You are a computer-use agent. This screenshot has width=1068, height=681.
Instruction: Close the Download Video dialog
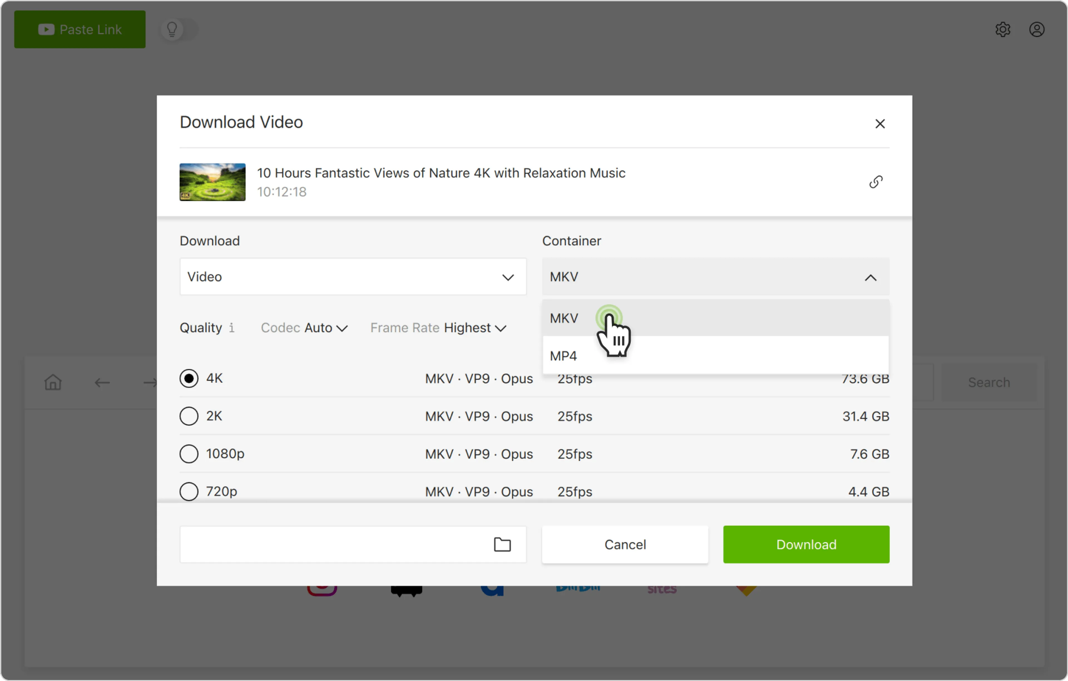(880, 124)
